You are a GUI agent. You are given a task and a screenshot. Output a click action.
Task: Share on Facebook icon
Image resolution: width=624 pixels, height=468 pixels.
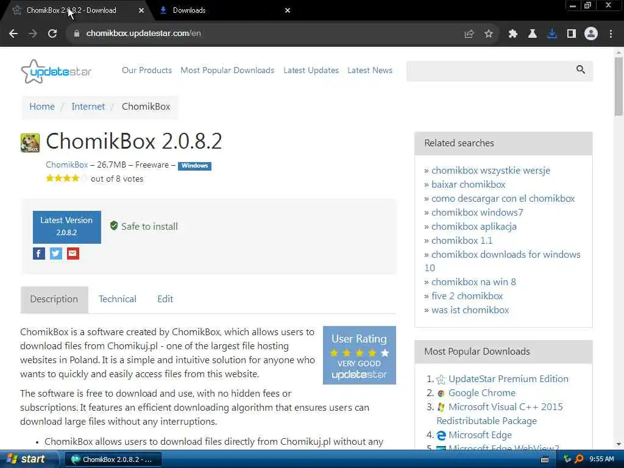click(x=39, y=253)
